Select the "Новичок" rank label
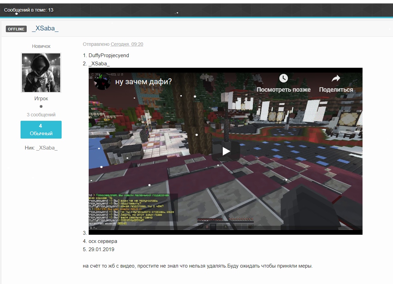Viewport: 393px width, 284px height. tap(41, 46)
